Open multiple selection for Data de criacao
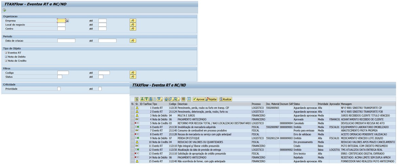This screenshot has width=398, height=166. [133, 41]
